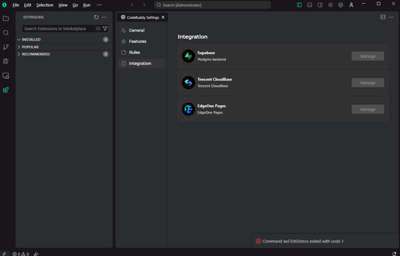This screenshot has height=256, width=400.
Task: Toggle the secondary side bar layout
Action: point(320,5)
